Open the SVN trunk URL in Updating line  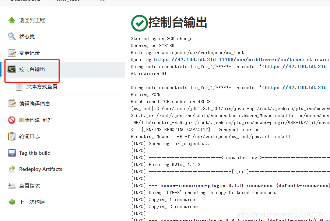point(229,60)
